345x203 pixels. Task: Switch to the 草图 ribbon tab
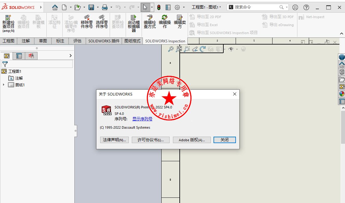click(x=43, y=41)
